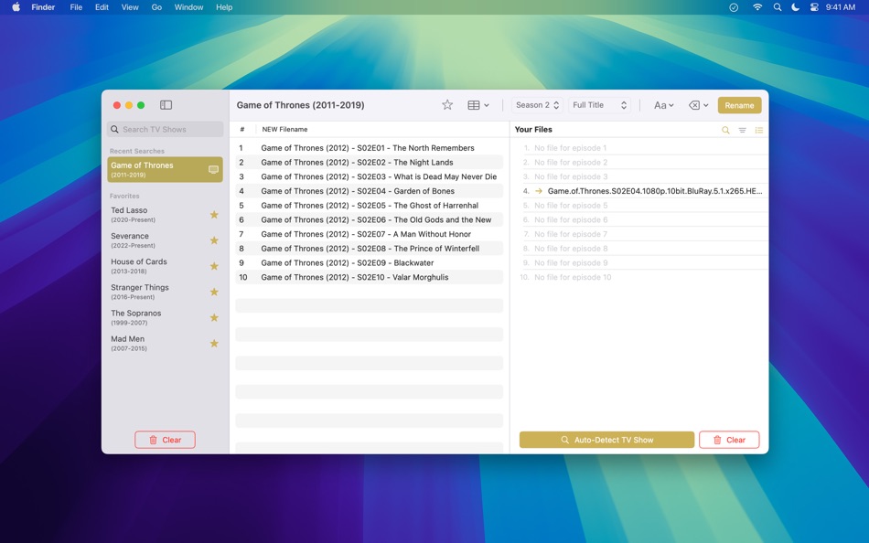Open Ted Lasso from Favorites
The height and width of the screenshot is (543, 869).
pyautogui.click(x=166, y=215)
